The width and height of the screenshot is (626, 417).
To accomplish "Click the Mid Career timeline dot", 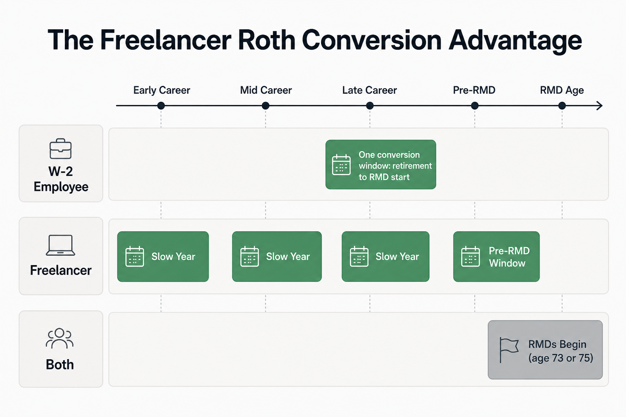I will [x=265, y=106].
